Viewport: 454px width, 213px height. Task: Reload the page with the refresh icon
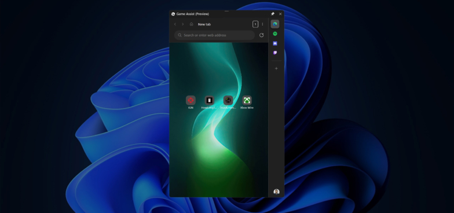pyautogui.click(x=262, y=35)
